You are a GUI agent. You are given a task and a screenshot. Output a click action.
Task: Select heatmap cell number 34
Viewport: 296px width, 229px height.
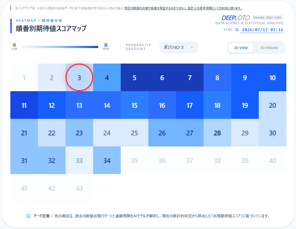pos(107,160)
